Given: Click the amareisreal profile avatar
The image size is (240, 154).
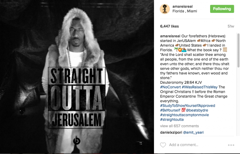Looking at the screenshot, I should pyautogui.click(x=165, y=9).
